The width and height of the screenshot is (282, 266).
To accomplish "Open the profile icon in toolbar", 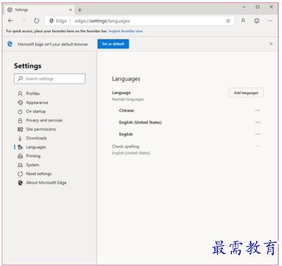I will tap(243, 21).
